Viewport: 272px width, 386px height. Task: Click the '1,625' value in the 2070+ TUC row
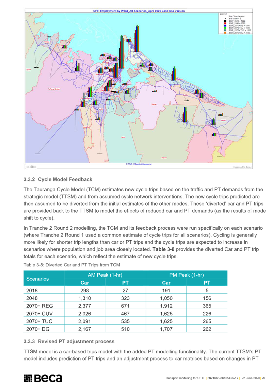[x=166, y=321]
